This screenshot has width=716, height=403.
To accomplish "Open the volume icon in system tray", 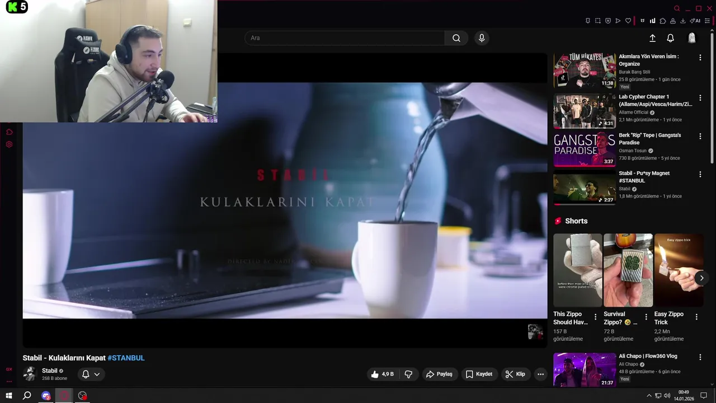I will [667, 396].
